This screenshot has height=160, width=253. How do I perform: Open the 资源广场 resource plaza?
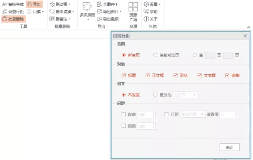pyautogui.click(x=133, y=12)
